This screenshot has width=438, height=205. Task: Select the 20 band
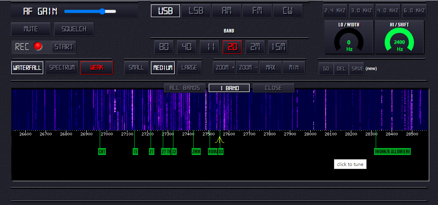pos(232,47)
